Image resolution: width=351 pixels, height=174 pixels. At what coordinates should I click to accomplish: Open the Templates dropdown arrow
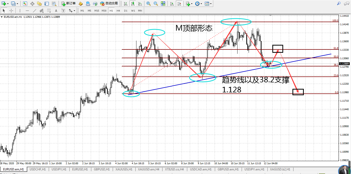[211, 4]
